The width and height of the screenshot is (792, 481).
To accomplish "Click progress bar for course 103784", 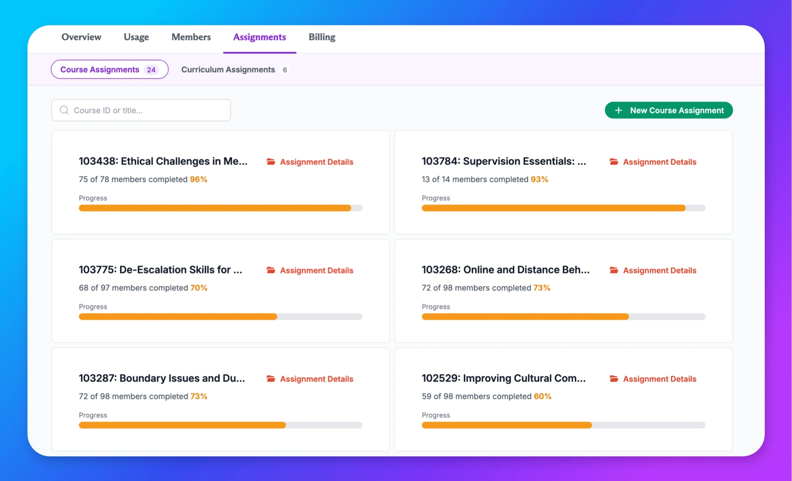I will pyautogui.click(x=563, y=208).
